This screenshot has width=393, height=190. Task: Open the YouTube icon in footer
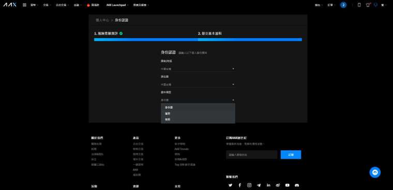pyautogui.click(x=287, y=185)
